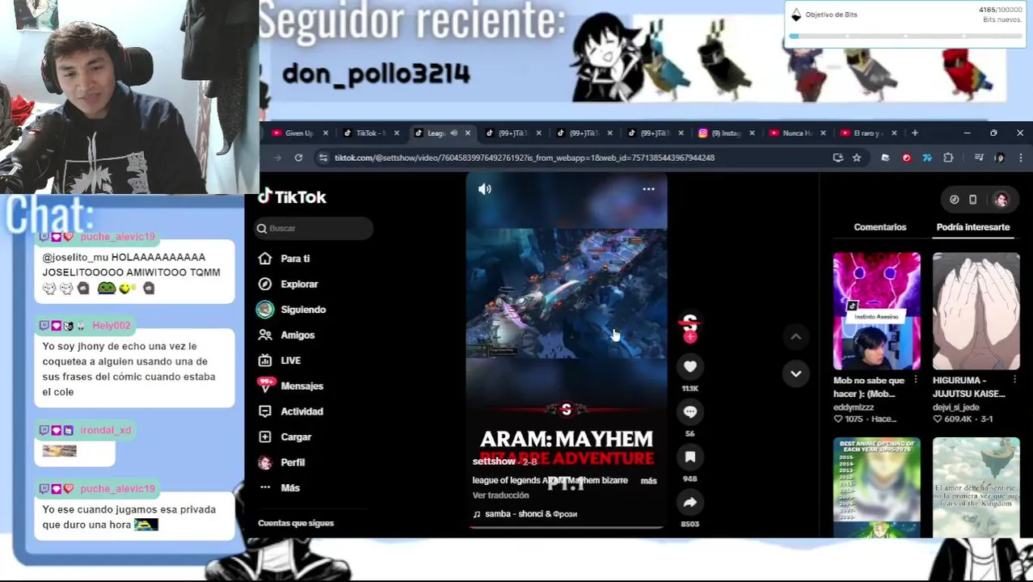The image size is (1033, 582).
Task: Open options for HIGURUMA video
Action: (1014, 380)
